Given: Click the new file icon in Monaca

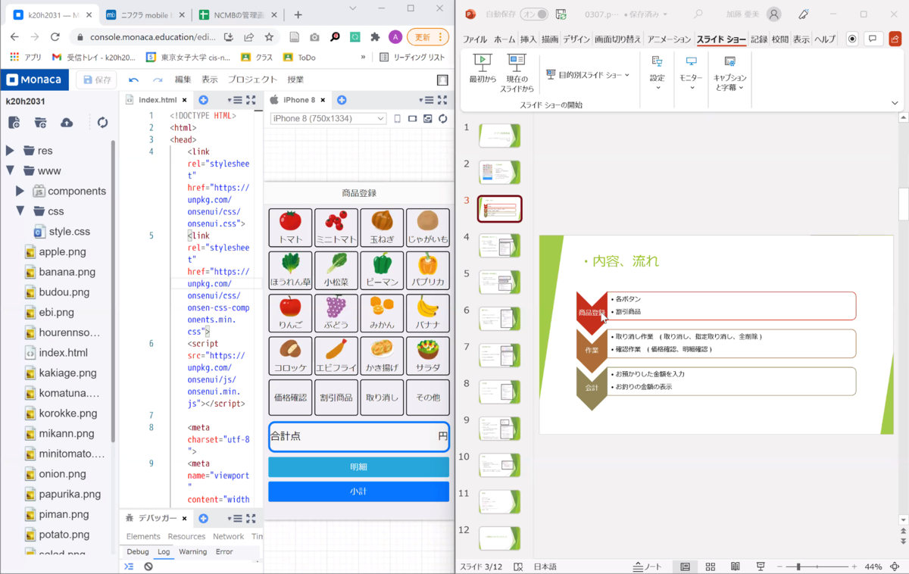Looking at the screenshot, I should [x=14, y=123].
